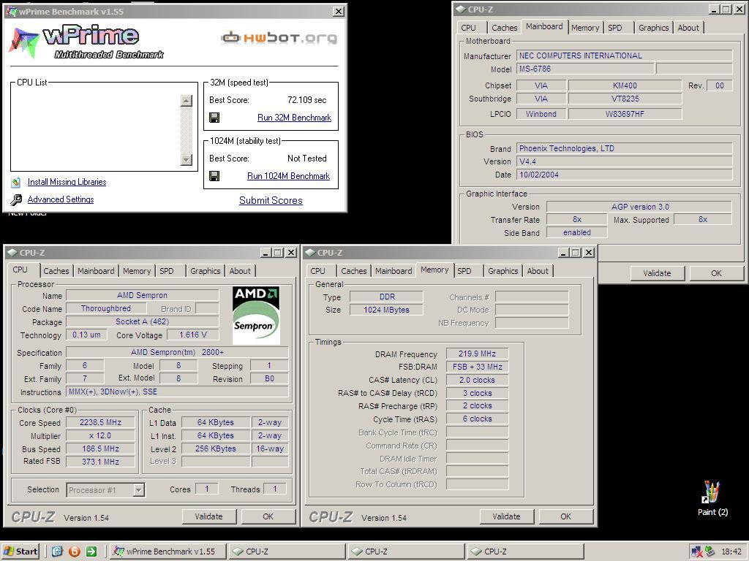Click the last CPU-Z taskbar button
The width and height of the screenshot is (749, 561).
click(525, 552)
